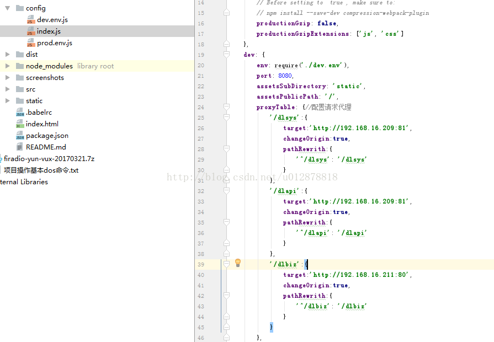Collapse the config folder
494x342 pixels.
pyautogui.click(x=8, y=8)
